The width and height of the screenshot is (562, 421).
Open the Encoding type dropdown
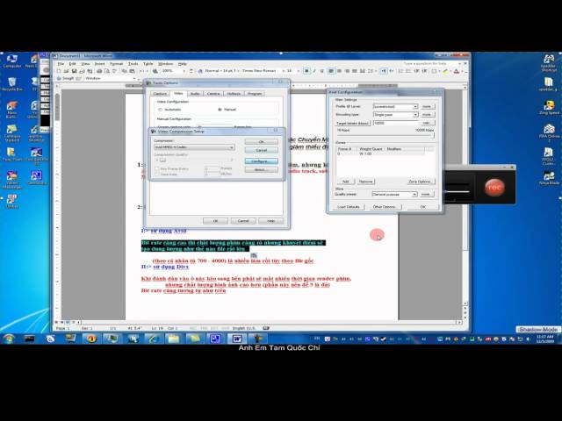coord(395,115)
